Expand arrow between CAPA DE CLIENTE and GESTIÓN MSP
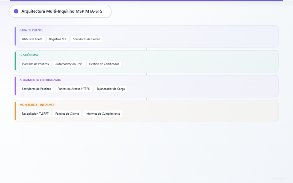 pos(146,49)
